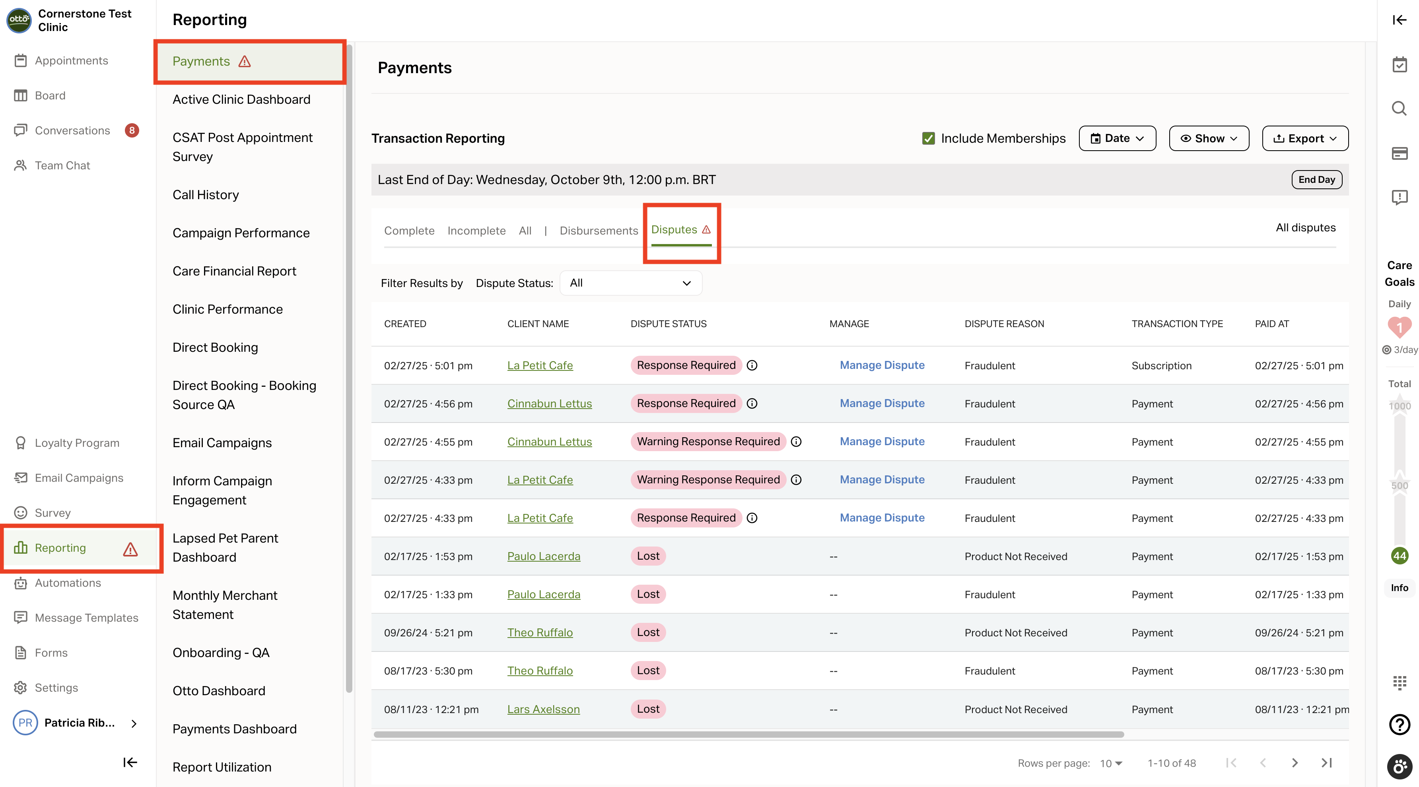Open the search magnifier in right rail
This screenshot has height=787, width=1419.
(x=1400, y=109)
